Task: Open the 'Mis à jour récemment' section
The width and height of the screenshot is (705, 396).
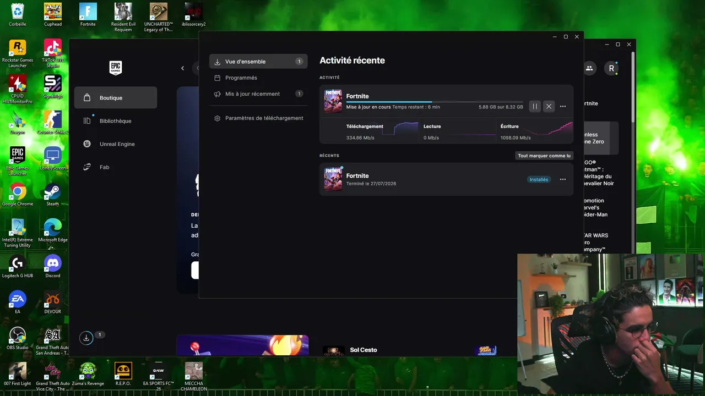Action: pos(258,94)
